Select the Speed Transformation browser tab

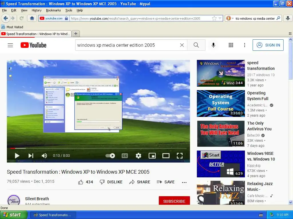(36, 34)
